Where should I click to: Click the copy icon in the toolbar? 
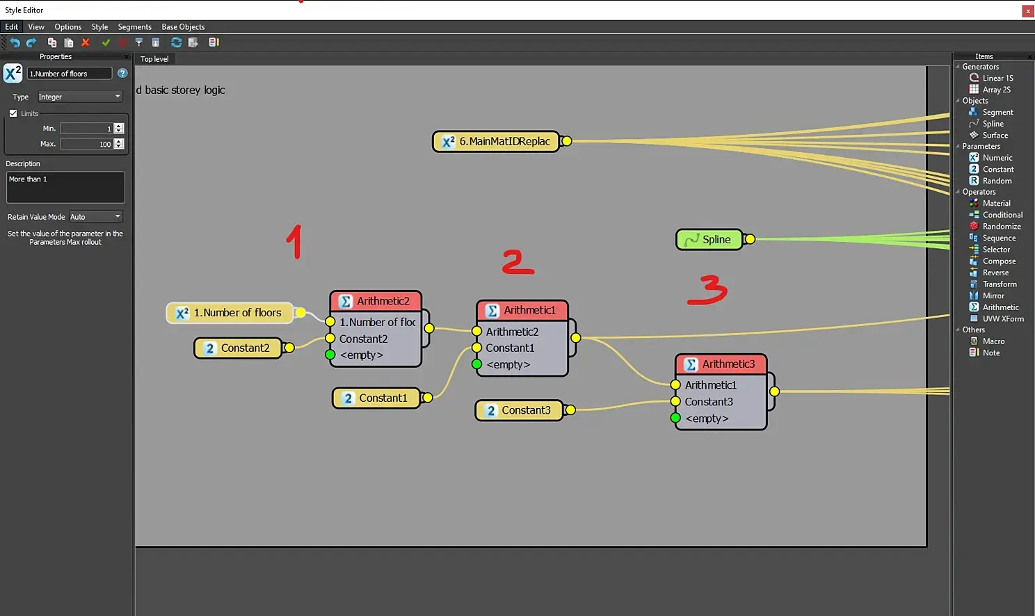[x=52, y=42]
